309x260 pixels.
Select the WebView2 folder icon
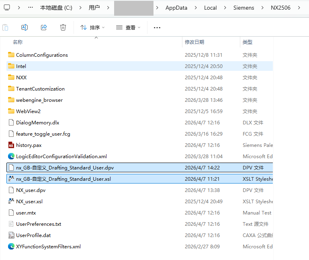click(x=11, y=111)
